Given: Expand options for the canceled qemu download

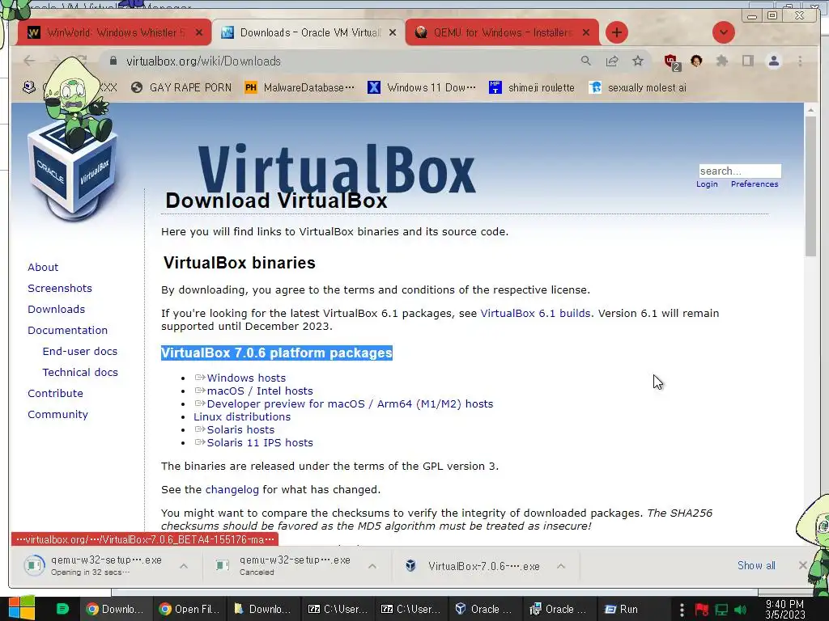Looking at the screenshot, I should pos(372,566).
